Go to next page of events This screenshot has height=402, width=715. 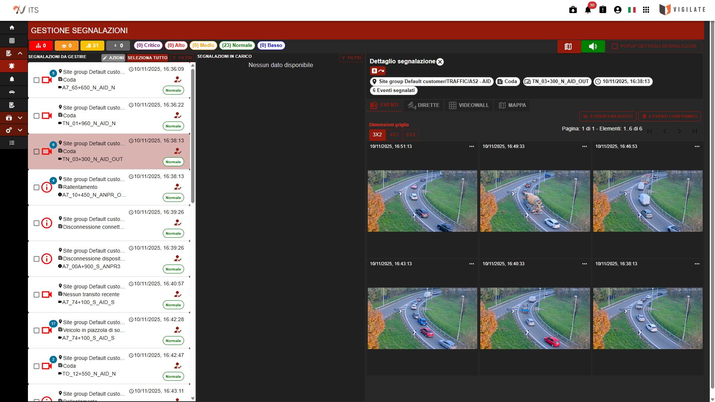680,131
